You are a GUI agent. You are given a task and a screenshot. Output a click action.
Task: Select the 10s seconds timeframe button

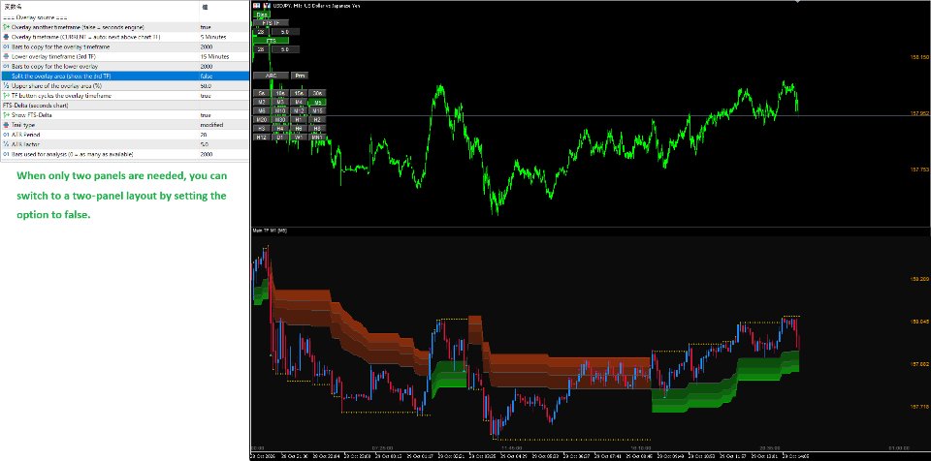coord(280,93)
